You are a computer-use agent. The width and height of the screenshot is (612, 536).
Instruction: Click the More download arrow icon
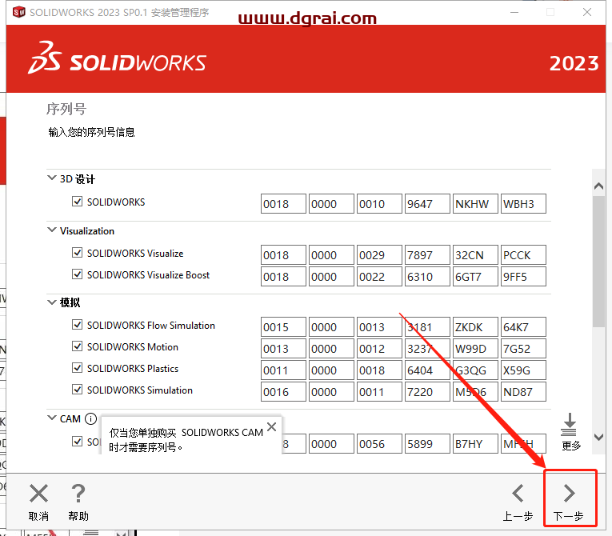(x=569, y=424)
